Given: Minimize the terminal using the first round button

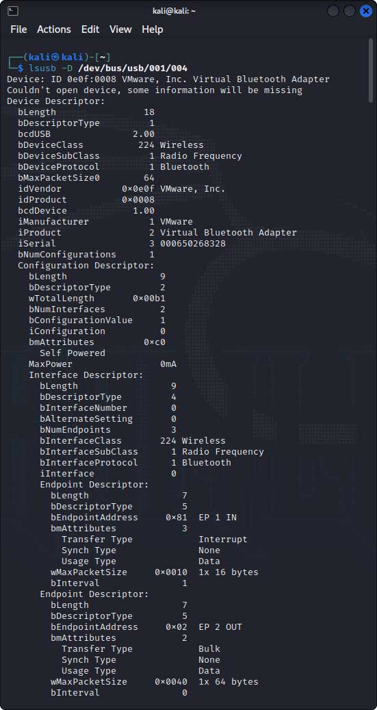Looking at the screenshot, I should pos(333,11).
